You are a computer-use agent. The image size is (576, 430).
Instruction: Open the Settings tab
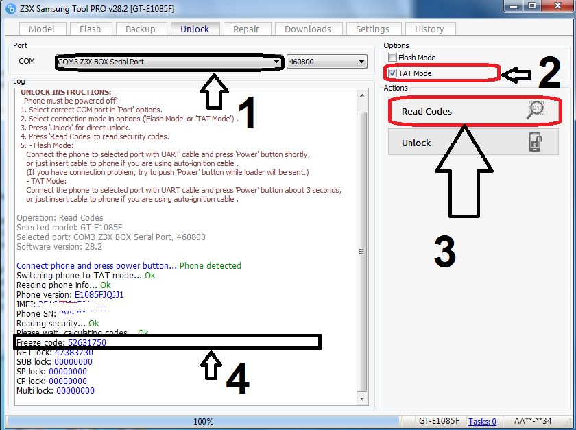(x=372, y=29)
